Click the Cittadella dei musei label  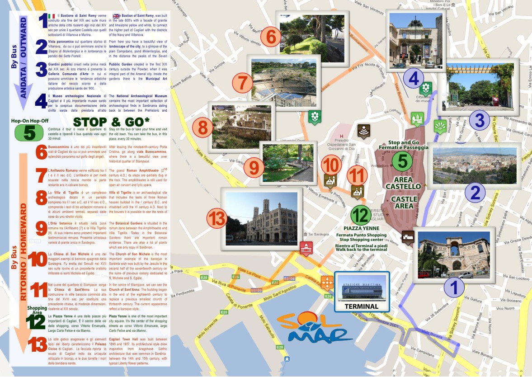click(423, 99)
